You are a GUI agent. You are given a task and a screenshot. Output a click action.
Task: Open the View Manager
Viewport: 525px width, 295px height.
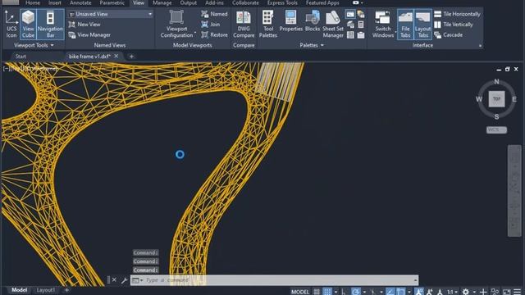pyautogui.click(x=89, y=34)
